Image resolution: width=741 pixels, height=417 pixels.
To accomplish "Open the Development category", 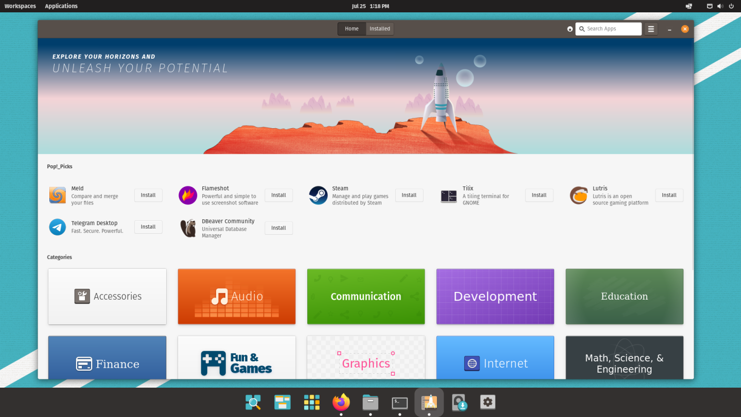I will coord(495,297).
